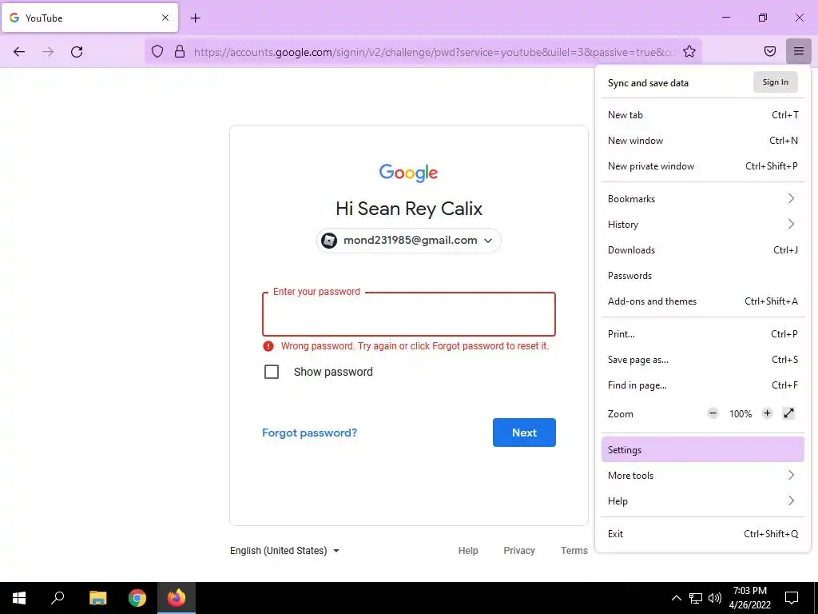Zoom out with the minus icon
818x614 pixels.
click(713, 413)
